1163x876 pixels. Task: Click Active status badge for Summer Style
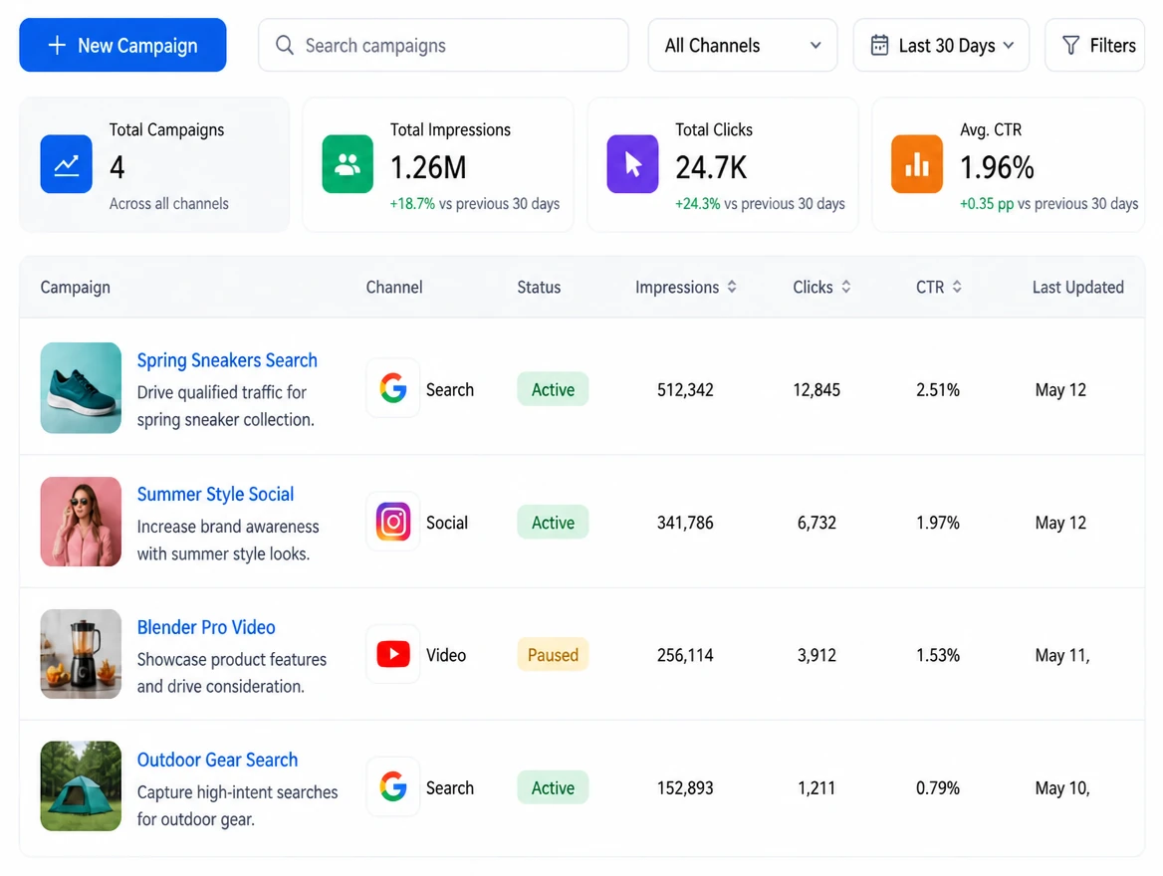click(x=553, y=523)
